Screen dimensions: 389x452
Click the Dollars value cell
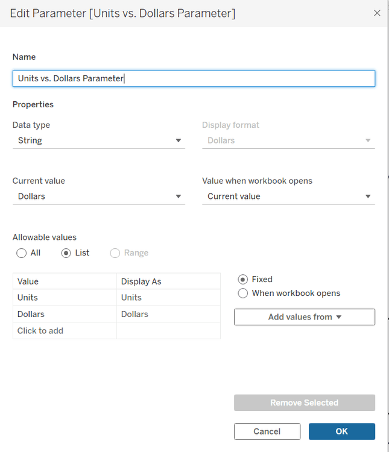[x=65, y=314]
